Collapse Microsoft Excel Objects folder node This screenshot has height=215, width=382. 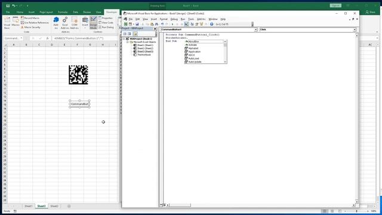[127, 42]
